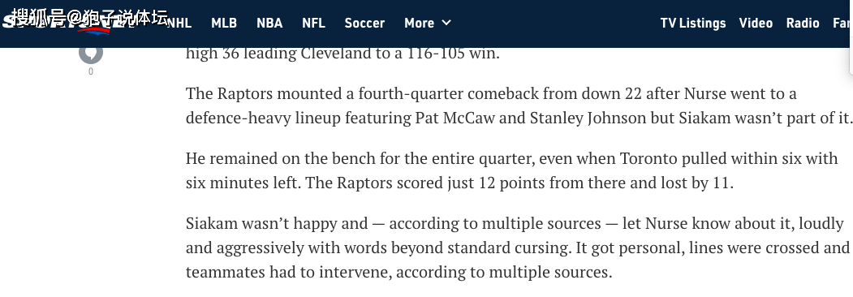Click the paragraph starting 'The Raptors mounted'
This screenshot has width=853, height=297.
tap(519, 105)
